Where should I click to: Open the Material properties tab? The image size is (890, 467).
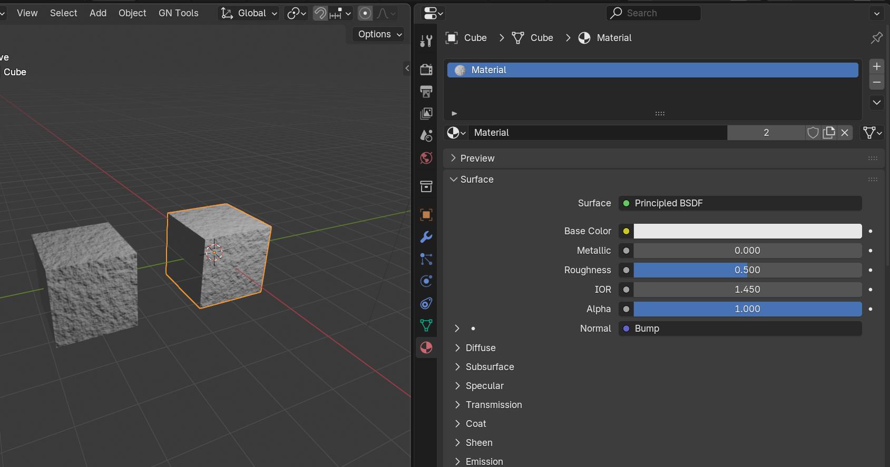click(426, 347)
